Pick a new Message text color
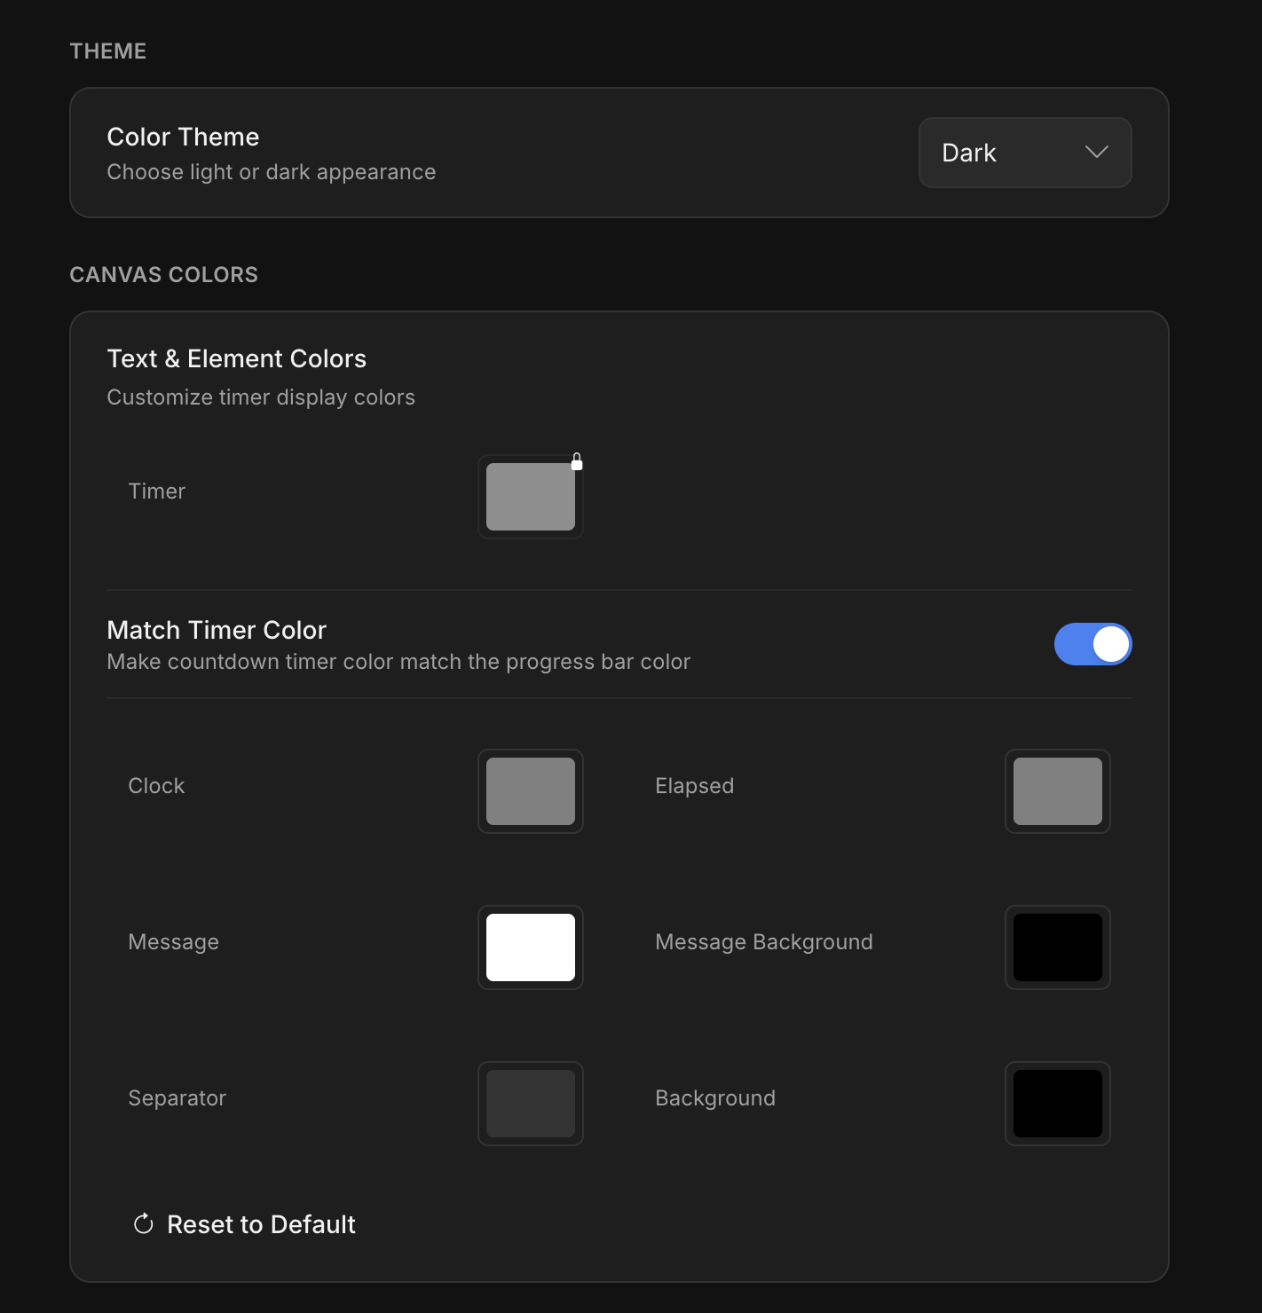Image resolution: width=1262 pixels, height=1313 pixels. (530, 947)
